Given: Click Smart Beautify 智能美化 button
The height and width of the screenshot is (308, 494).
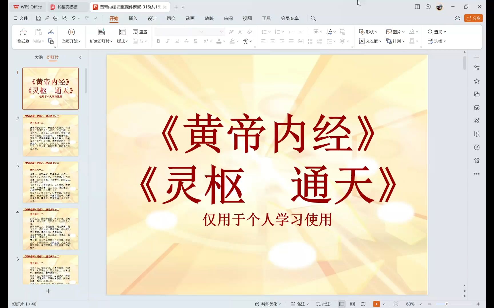Looking at the screenshot, I should click(x=268, y=304).
